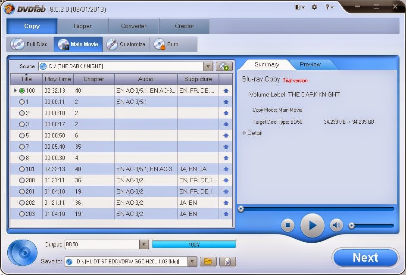Open the settings gear icon
406x275 pixels.
(x=314, y=7)
